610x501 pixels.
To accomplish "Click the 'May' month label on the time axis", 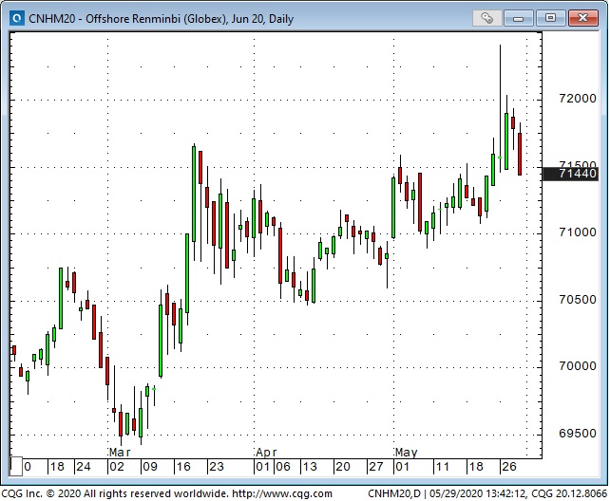I will (x=406, y=453).
